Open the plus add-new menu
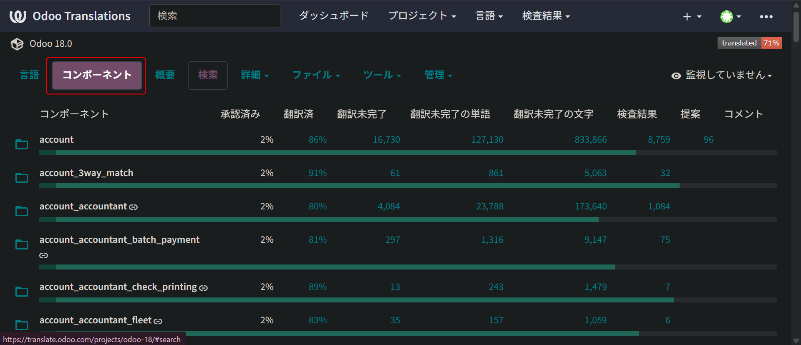 point(692,17)
